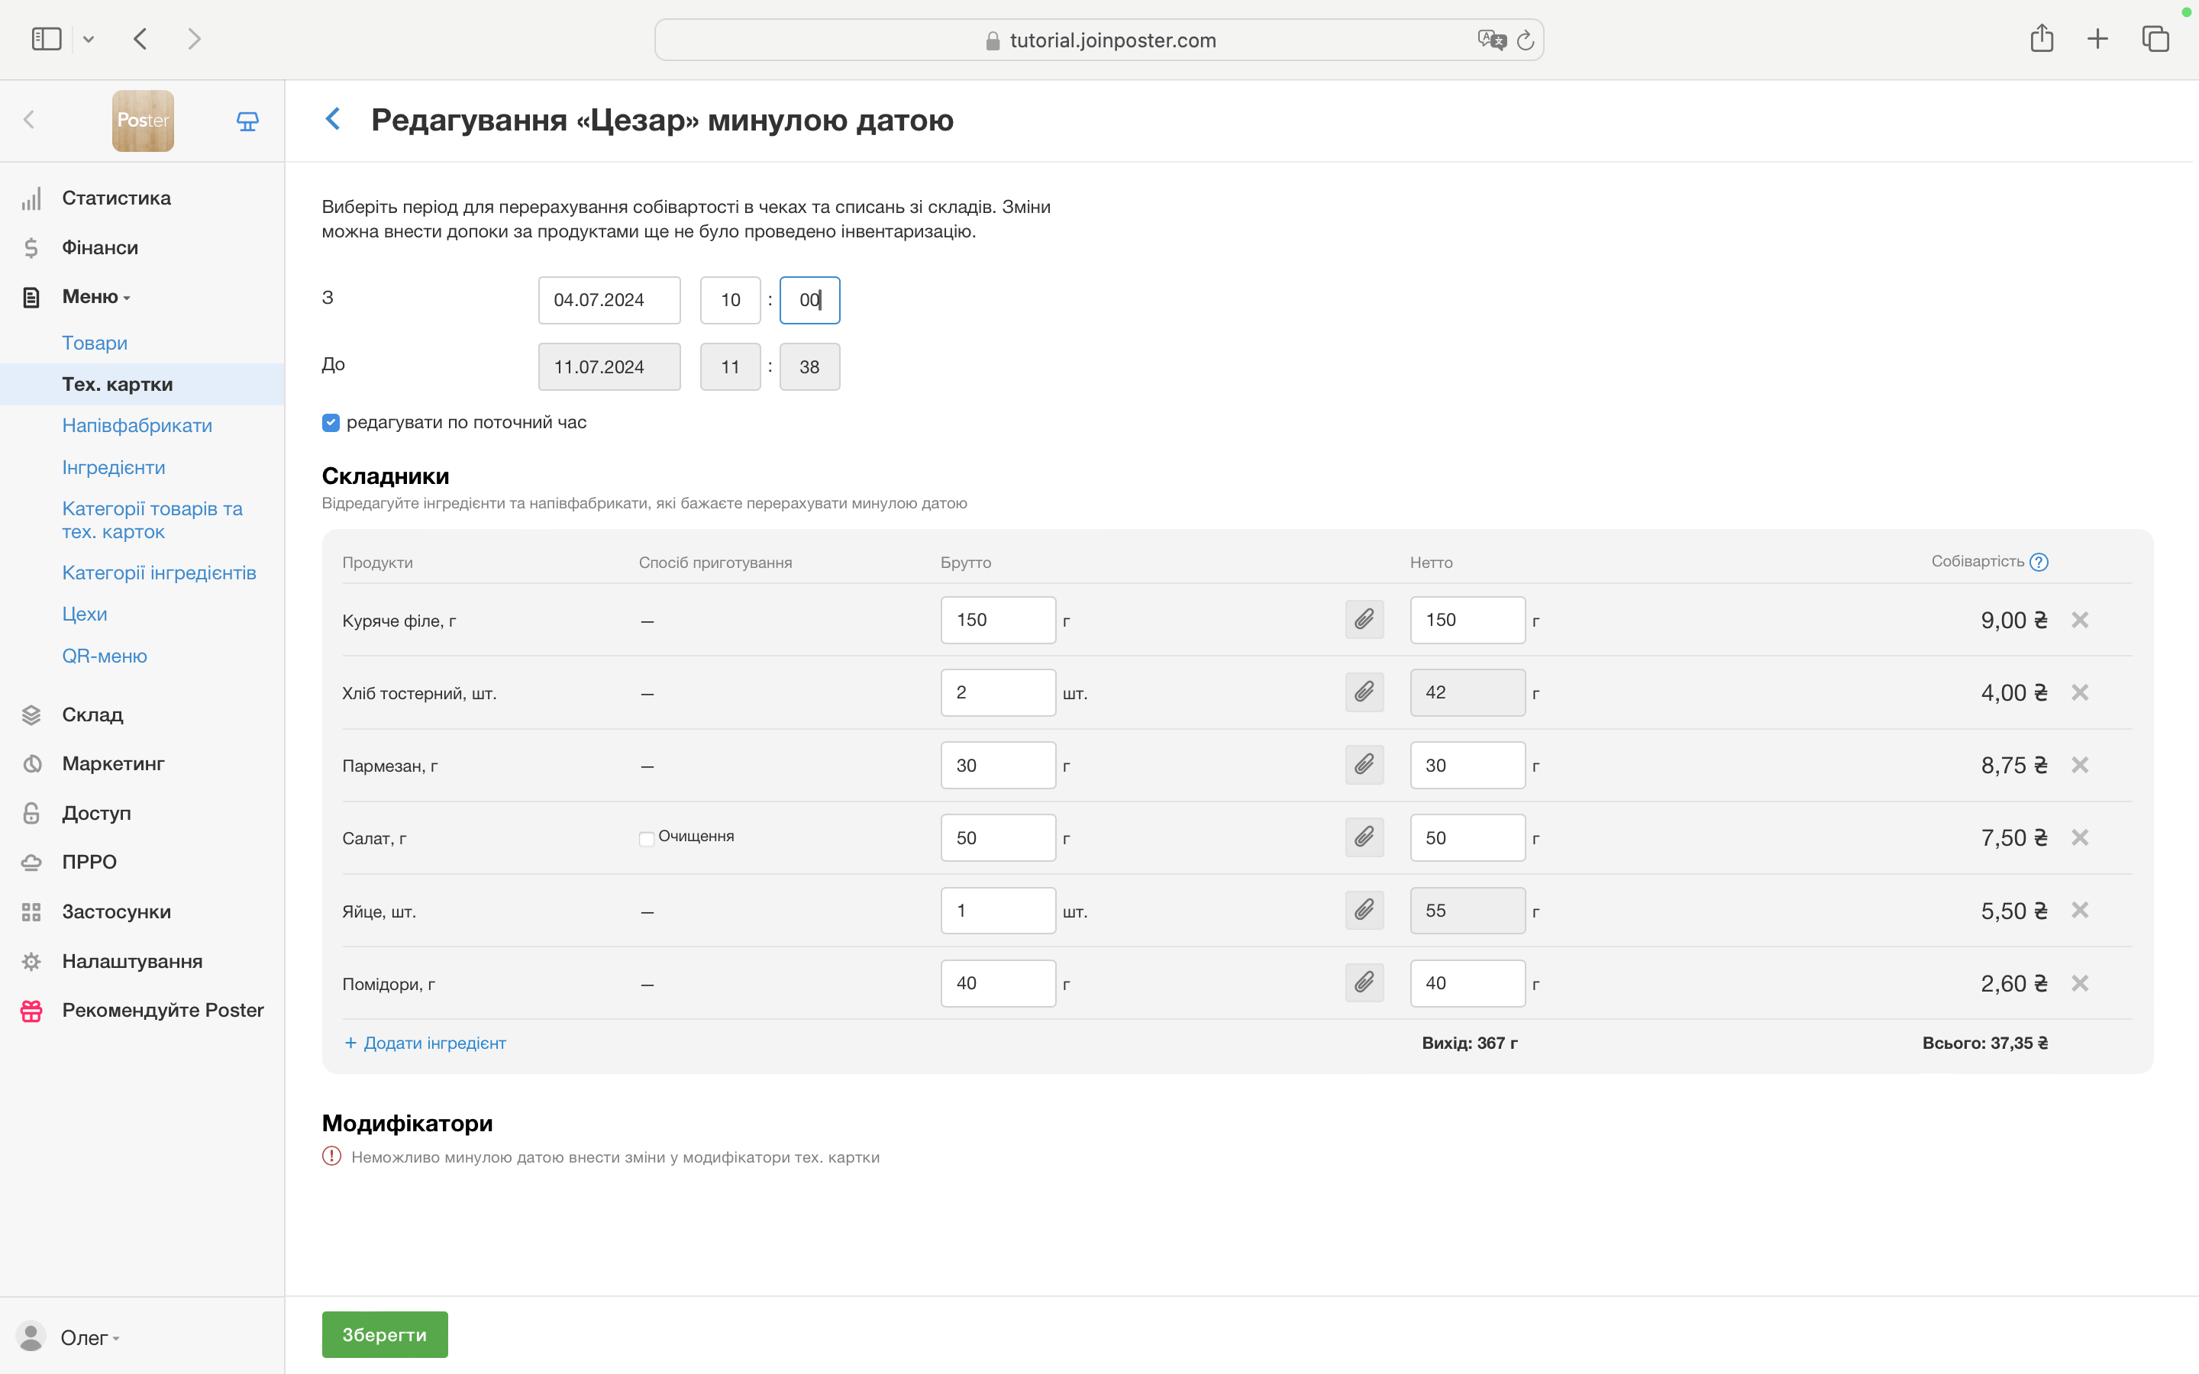Go to Склад section in sidebar
Viewport: 2199px width, 1374px height.
(92, 714)
